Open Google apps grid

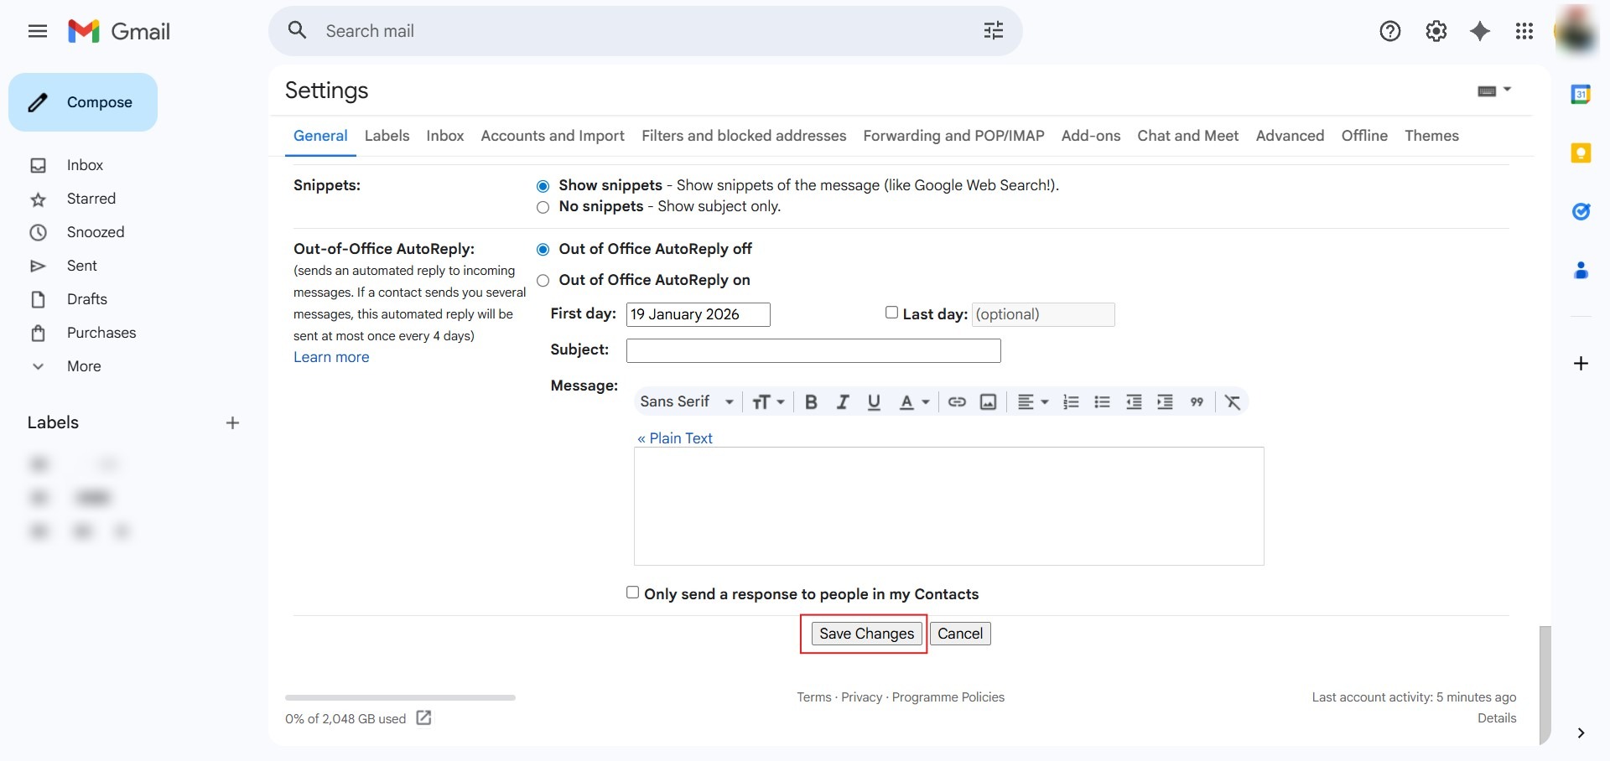pos(1524,31)
